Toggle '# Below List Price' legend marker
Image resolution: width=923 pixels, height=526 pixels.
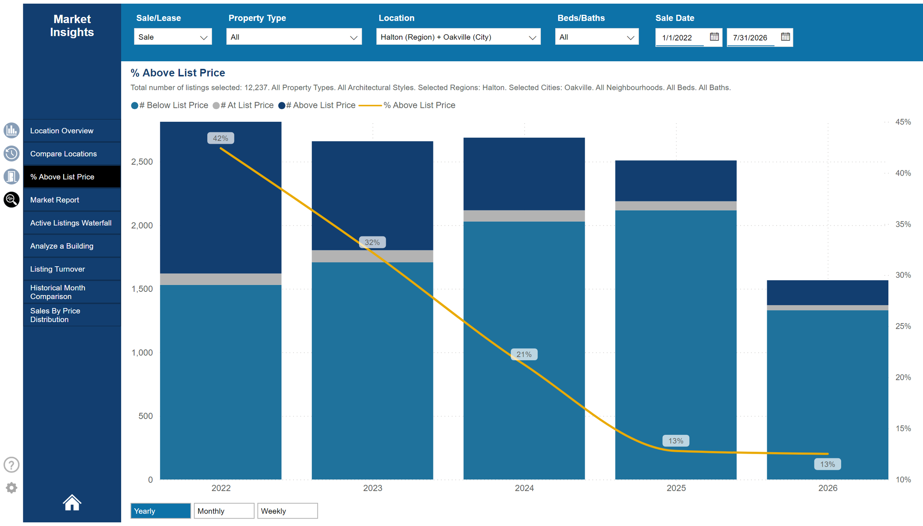pyautogui.click(x=135, y=105)
